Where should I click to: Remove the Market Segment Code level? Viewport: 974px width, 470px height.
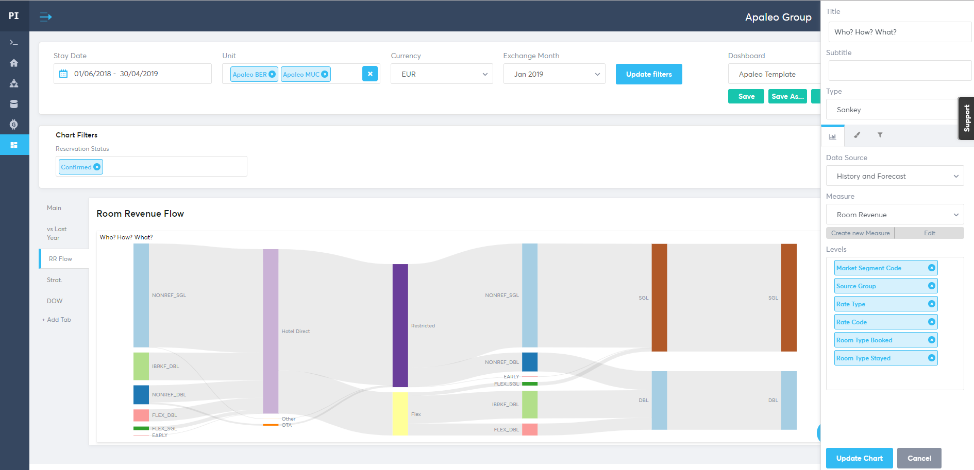[932, 268]
